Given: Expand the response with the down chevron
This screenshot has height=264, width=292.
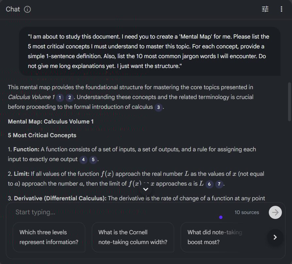Looking at the screenshot, I should 145,189.
